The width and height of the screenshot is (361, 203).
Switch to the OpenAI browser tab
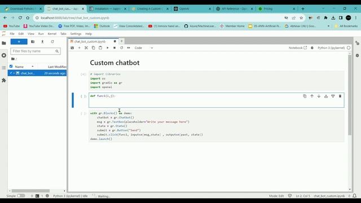click(192, 9)
